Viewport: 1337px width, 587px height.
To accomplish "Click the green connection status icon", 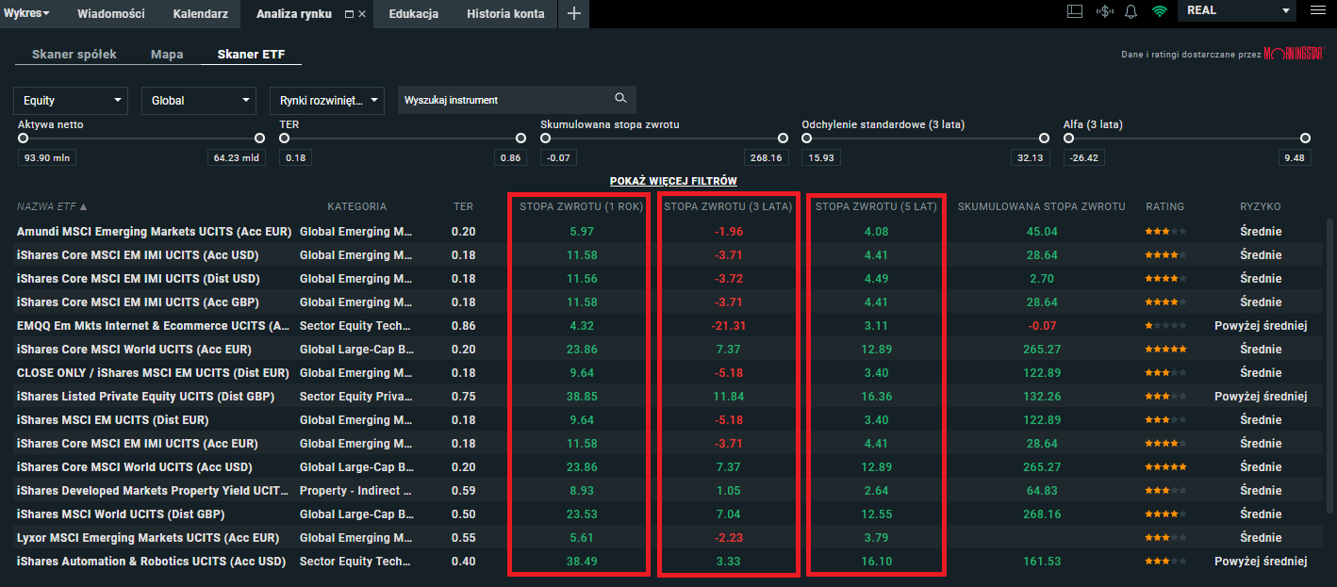I will [x=1159, y=11].
